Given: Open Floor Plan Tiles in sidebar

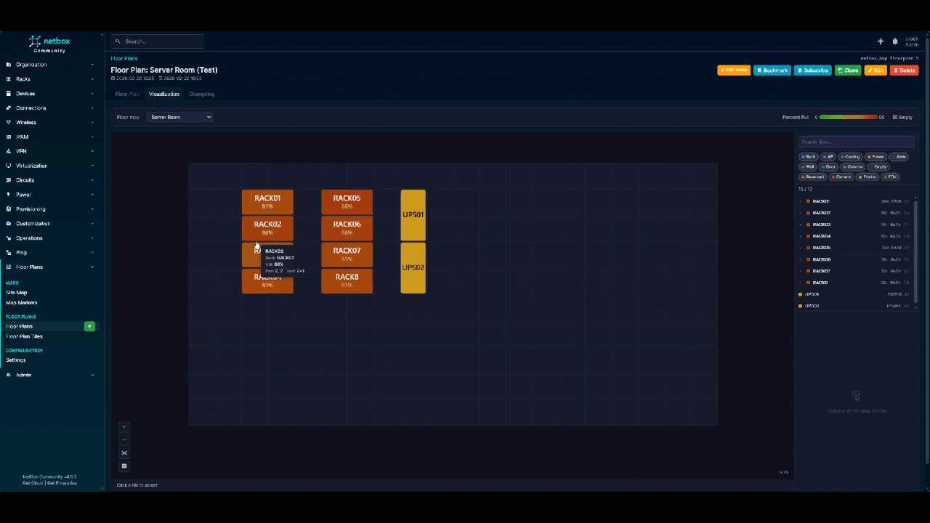Looking at the screenshot, I should click(x=24, y=337).
